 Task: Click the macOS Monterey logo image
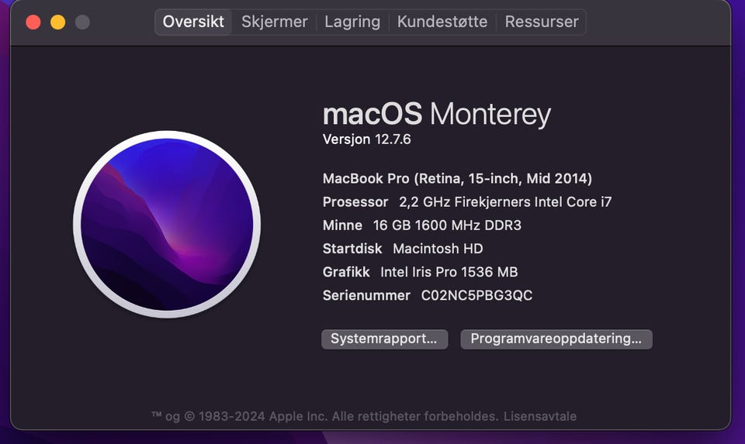tap(167, 225)
